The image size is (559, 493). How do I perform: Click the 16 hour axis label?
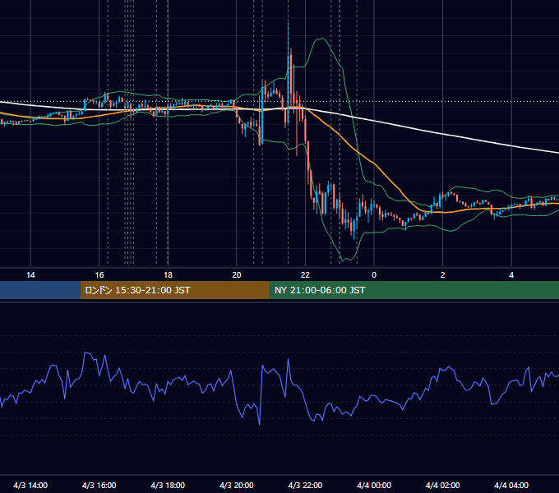pyautogui.click(x=99, y=275)
